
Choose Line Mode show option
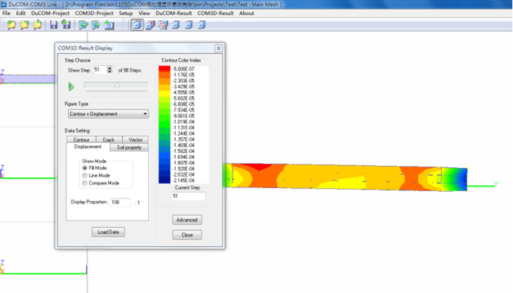(x=85, y=175)
